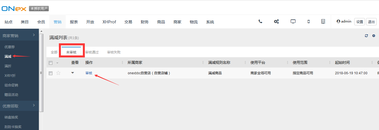Click the 设置 button
This screenshot has width=379, height=130.
[360, 22]
